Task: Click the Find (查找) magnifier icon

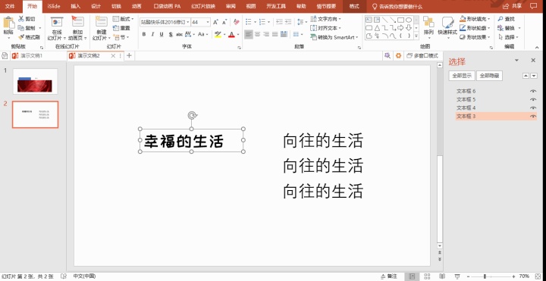Action: [x=500, y=19]
